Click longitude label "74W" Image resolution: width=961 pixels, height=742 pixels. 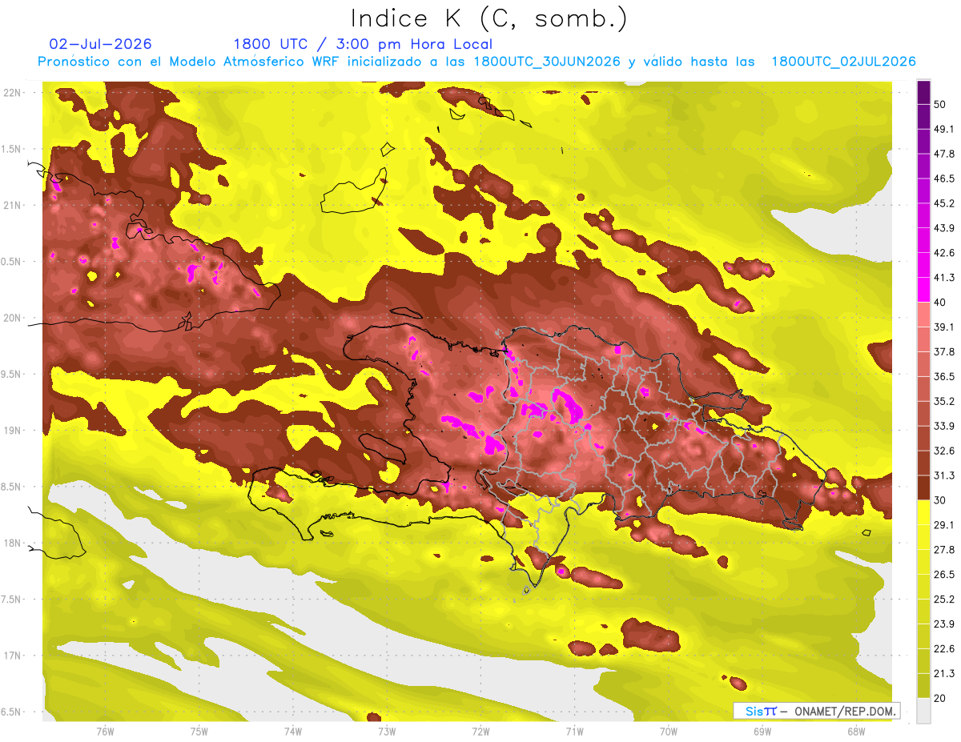pyautogui.click(x=293, y=732)
